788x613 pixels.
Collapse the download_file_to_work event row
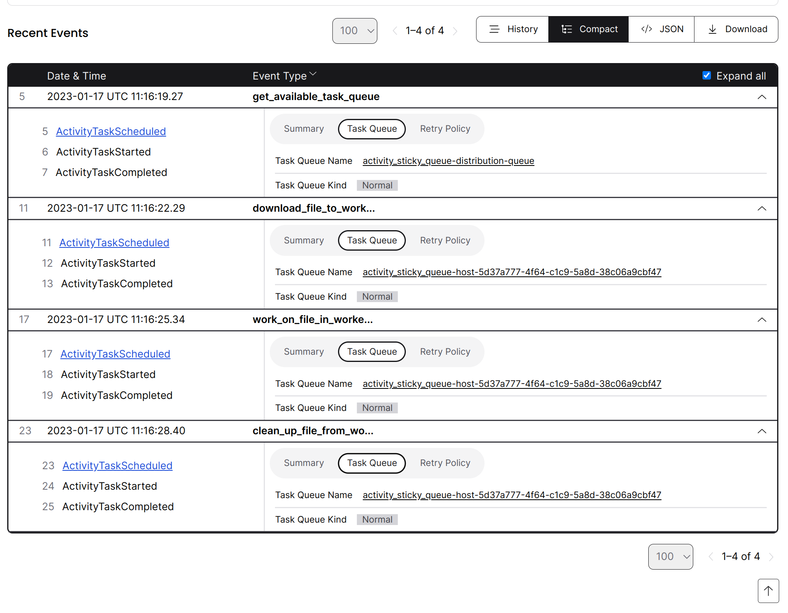pyautogui.click(x=762, y=208)
